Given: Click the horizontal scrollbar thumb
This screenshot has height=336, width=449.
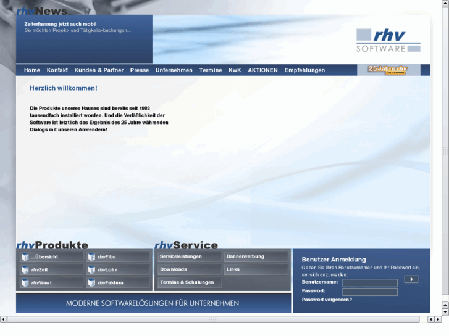Looking at the screenshot, I should point(213,319).
